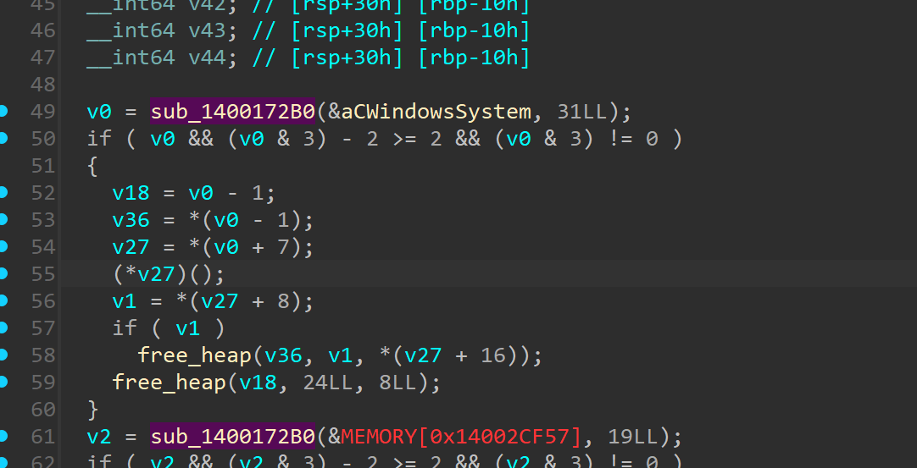The height and width of the screenshot is (468, 917).
Task: Toggle the breakpoint dot beside line 61
Action: click(3, 436)
